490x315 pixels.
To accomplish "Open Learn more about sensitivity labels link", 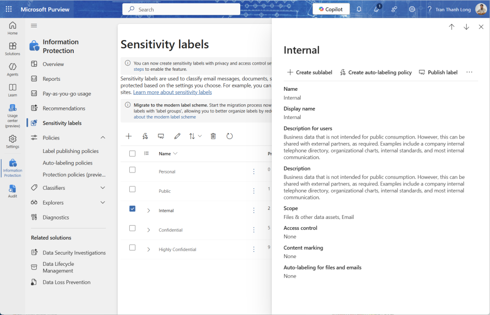I will (x=172, y=92).
